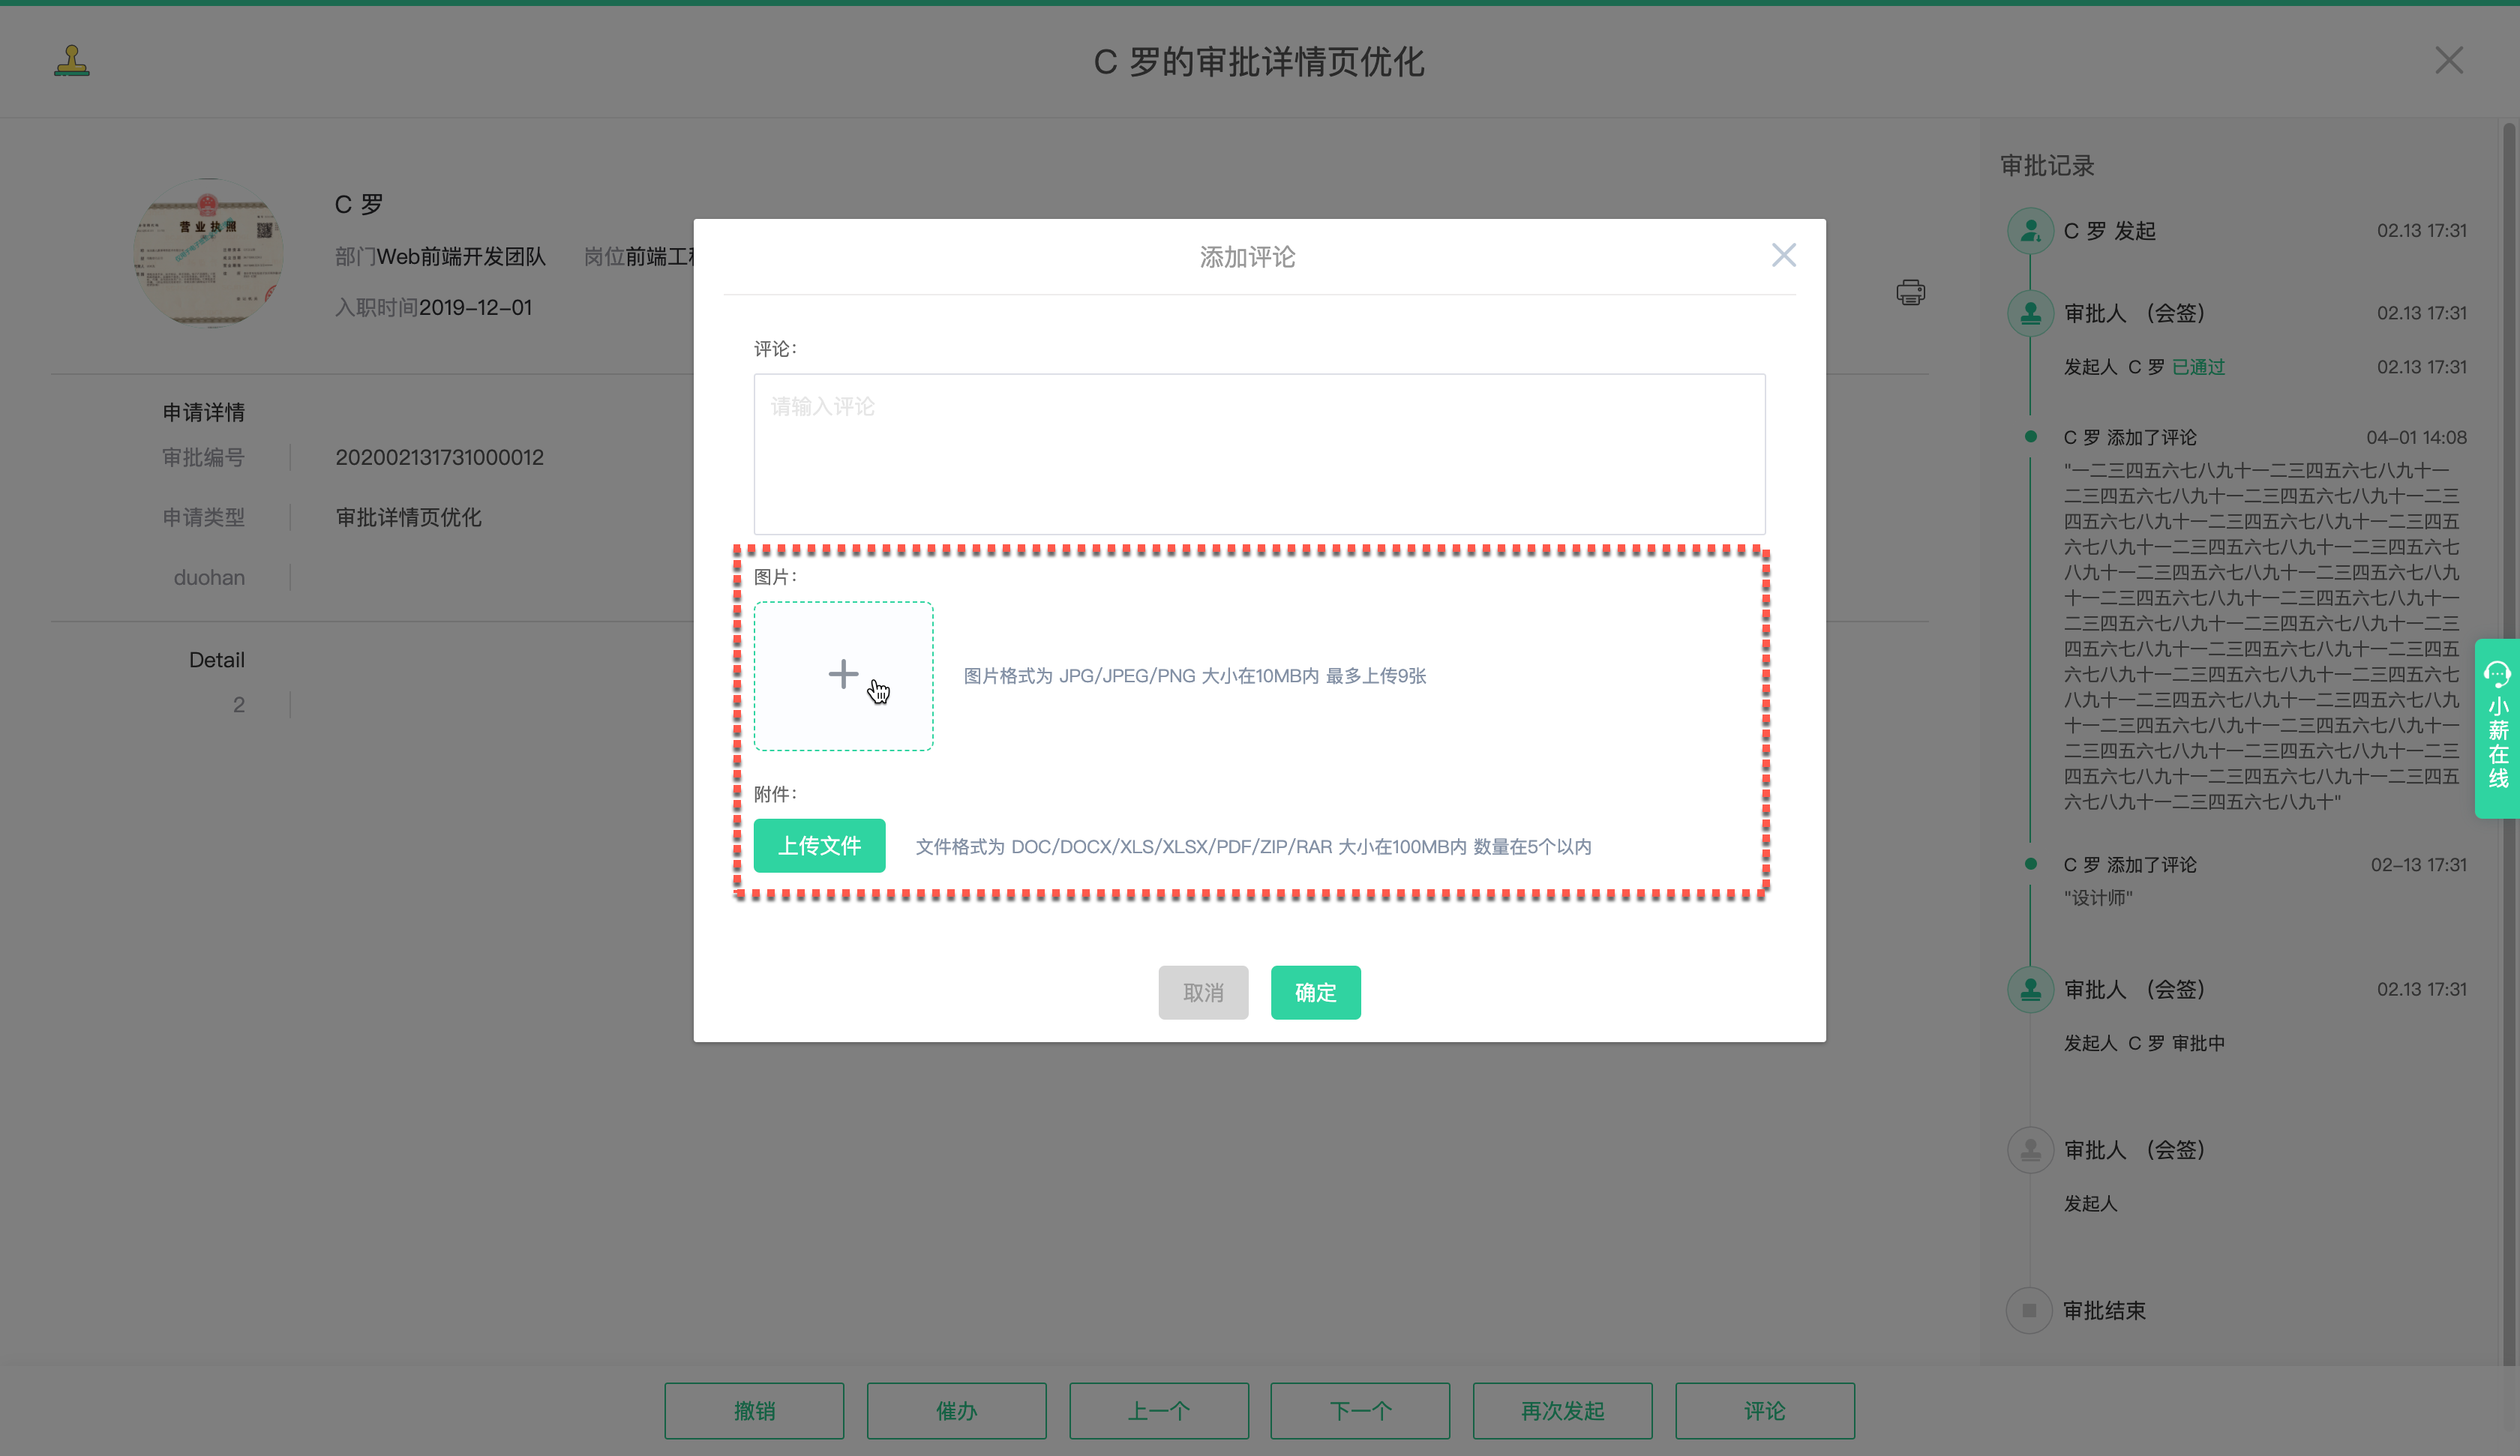Click 取消 in the comment dialog
The height and width of the screenshot is (1456, 2520).
[1203, 992]
